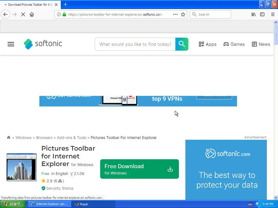This screenshot has height=208, width=278.
Task: Click the download arrow icon on green button
Action: 170,169
